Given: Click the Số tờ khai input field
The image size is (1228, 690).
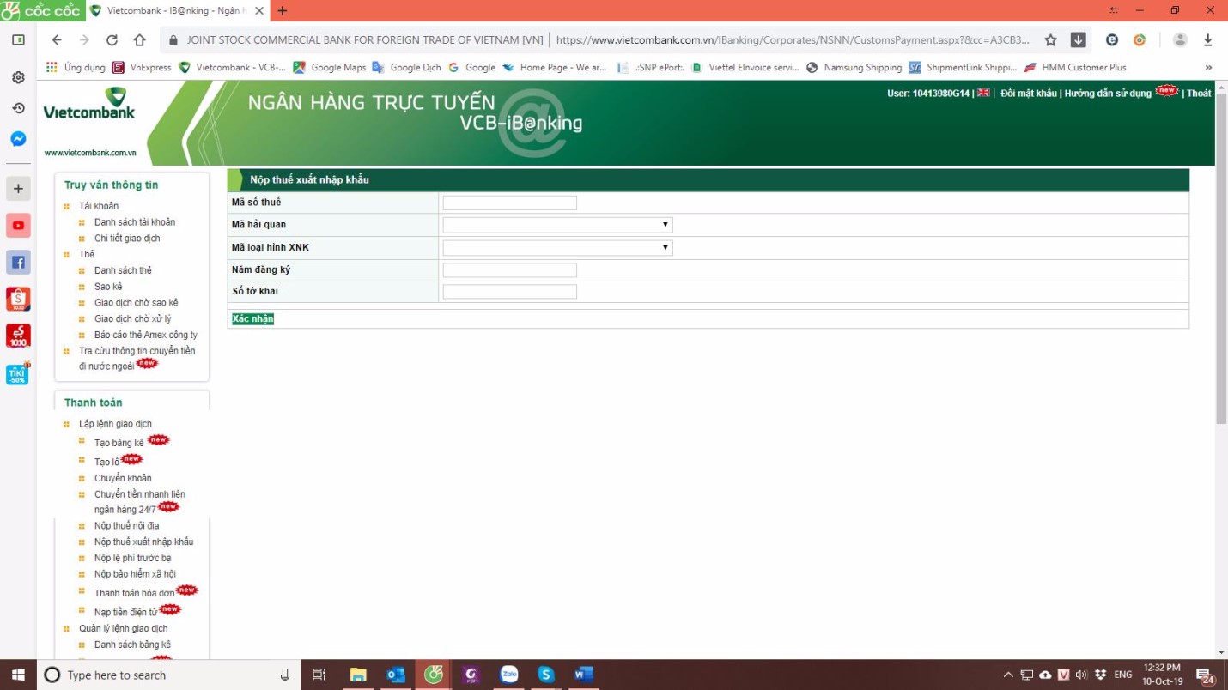Looking at the screenshot, I should [x=509, y=292].
